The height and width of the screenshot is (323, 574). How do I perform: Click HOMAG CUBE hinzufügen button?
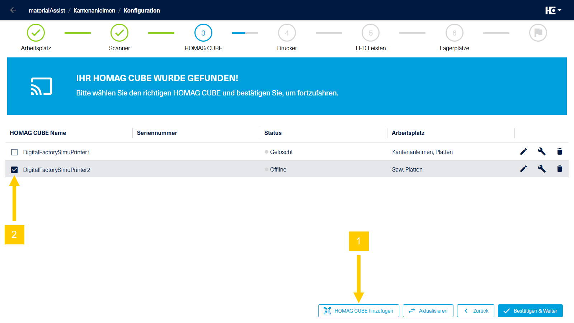coord(358,311)
